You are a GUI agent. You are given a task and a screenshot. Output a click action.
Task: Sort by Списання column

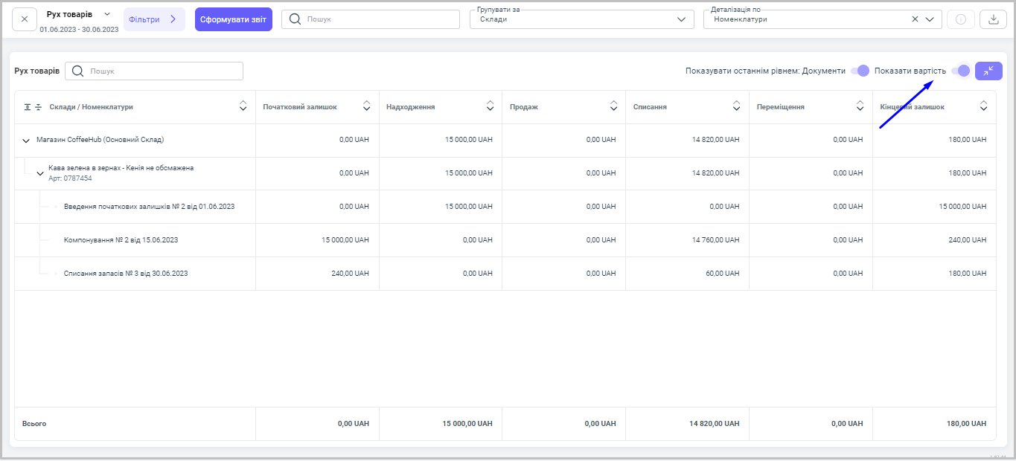pos(736,106)
